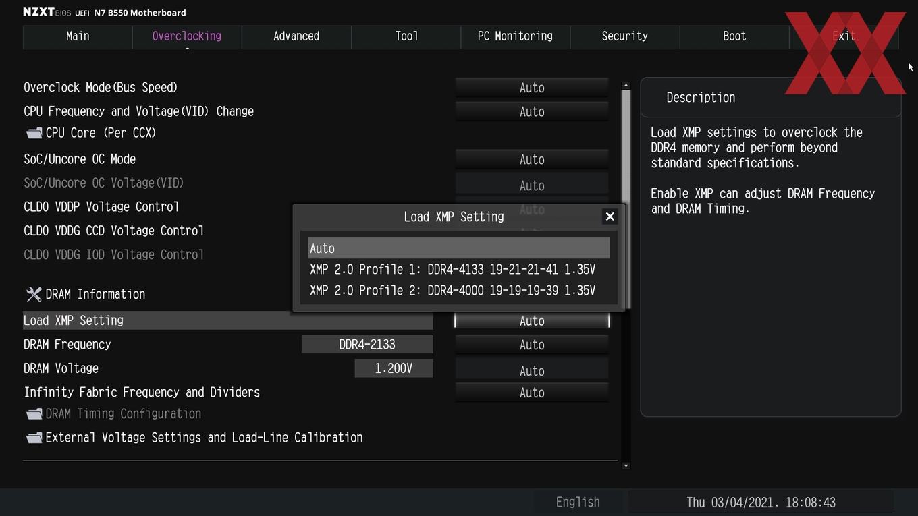Click the scrollbar up arrow

[626, 86]
